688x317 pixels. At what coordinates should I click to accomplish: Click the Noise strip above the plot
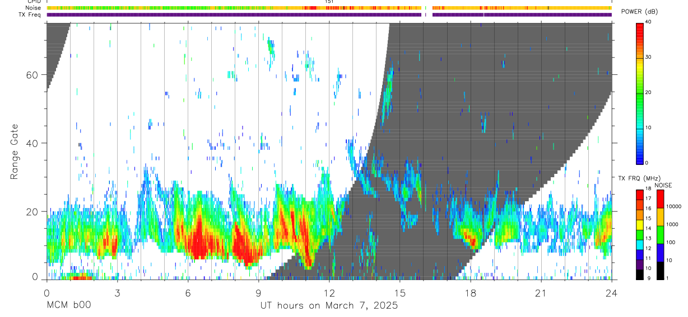(329, 8)
